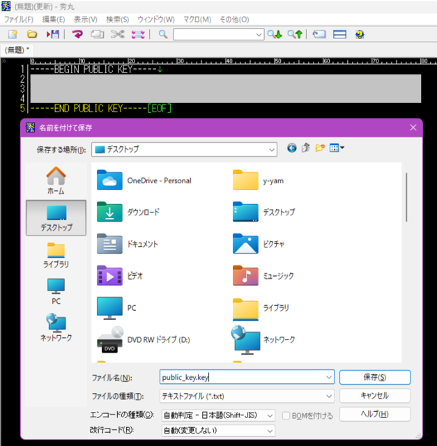
Task: Open the エンコードの種類 encoding dropdown
Action: coord(271,415)
